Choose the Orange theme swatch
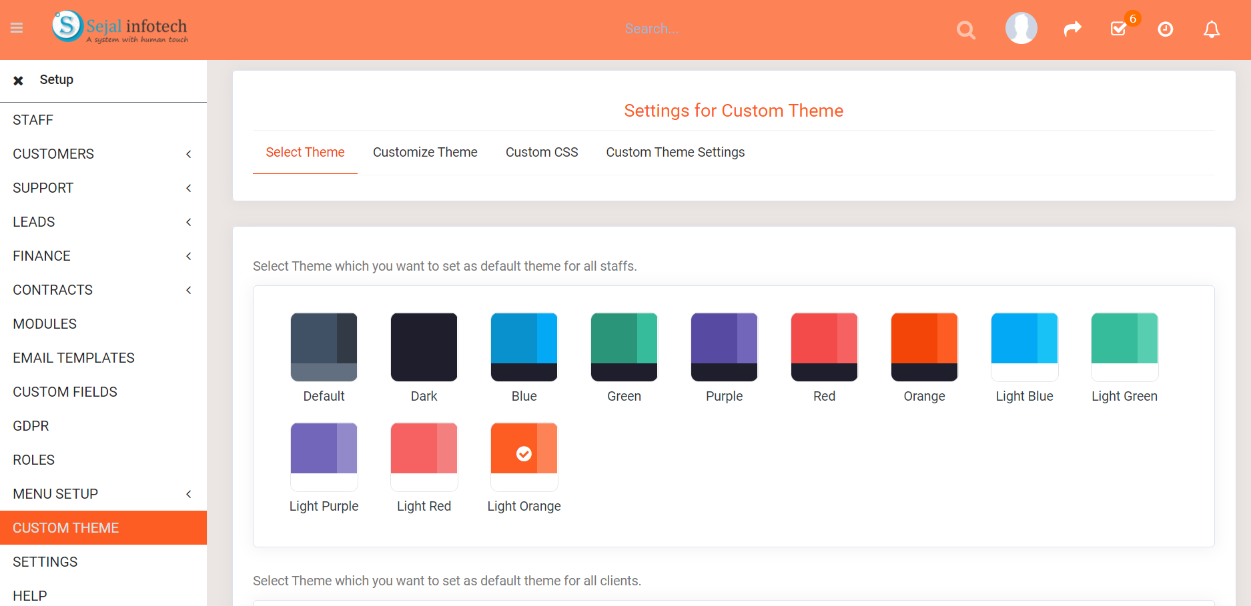The width and height of the screenshot is (1251, 606). [925, 347]
